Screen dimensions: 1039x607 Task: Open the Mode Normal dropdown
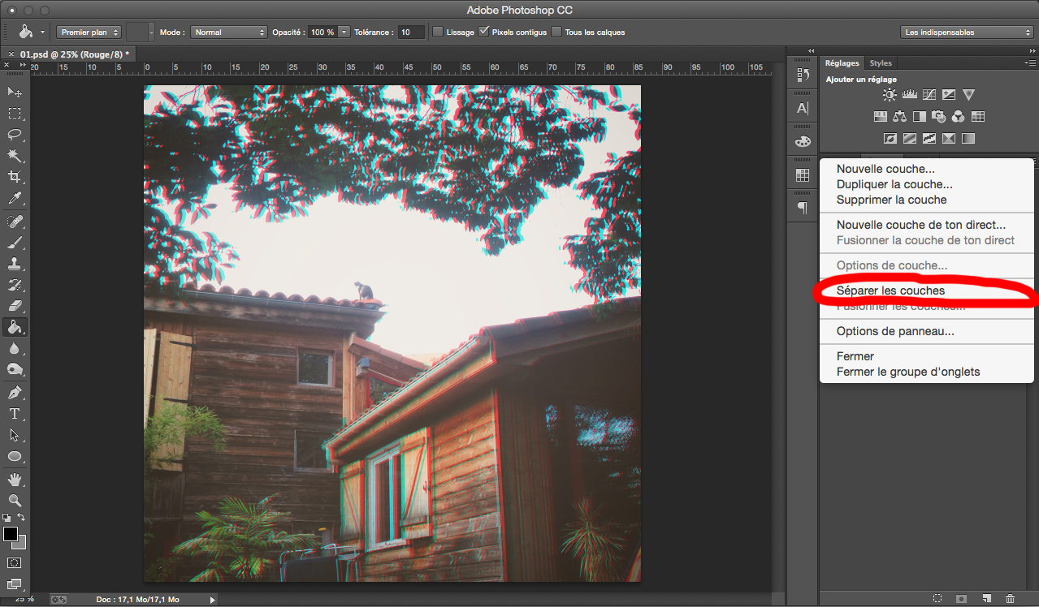coord(228,32)
